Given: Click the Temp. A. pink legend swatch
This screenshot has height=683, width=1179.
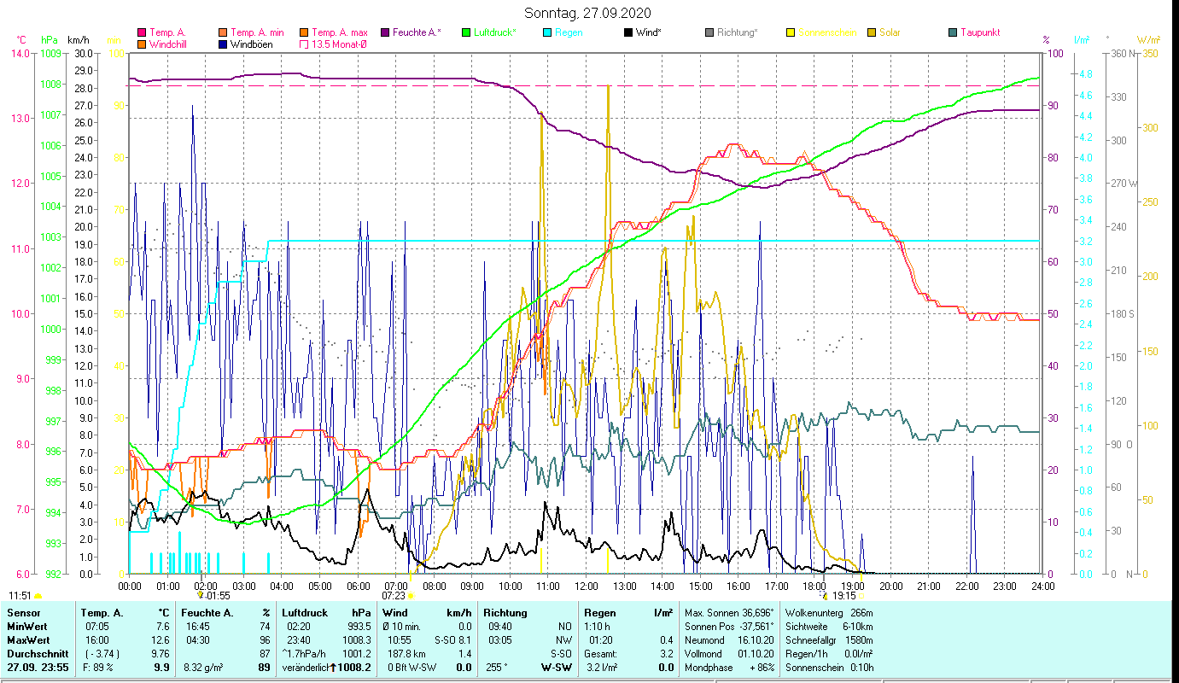Looking at the screenshot, I should pyautogui.click(x=142, y=32).
